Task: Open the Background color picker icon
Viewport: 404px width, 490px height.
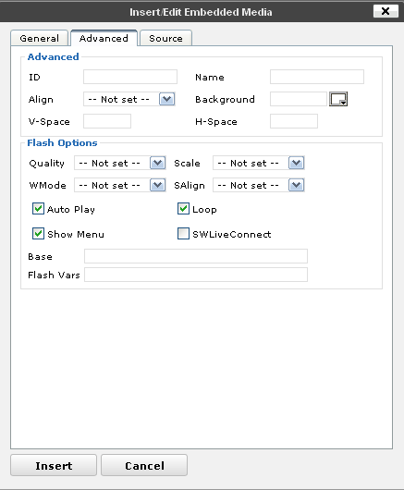Action: click(x=338, y=99)
